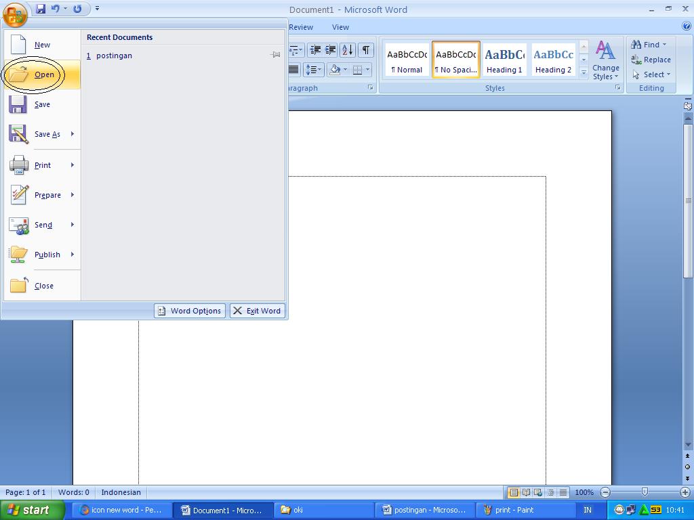Switch to Full Screen Reading view
This screenshot has width=694, height=520.
click(x=526, y=492)
